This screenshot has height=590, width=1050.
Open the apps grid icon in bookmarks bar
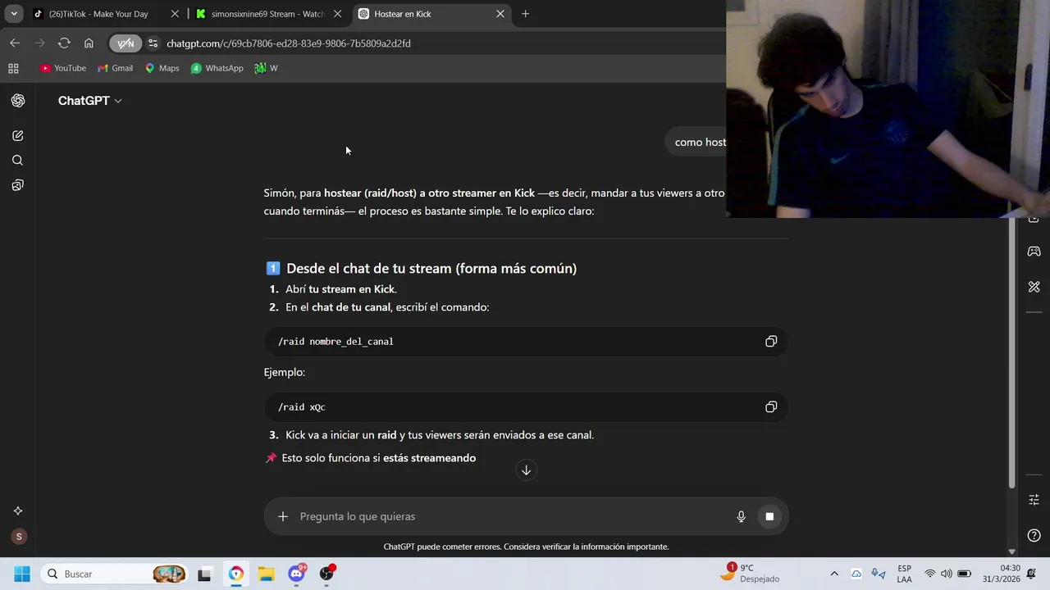(13, 68)
